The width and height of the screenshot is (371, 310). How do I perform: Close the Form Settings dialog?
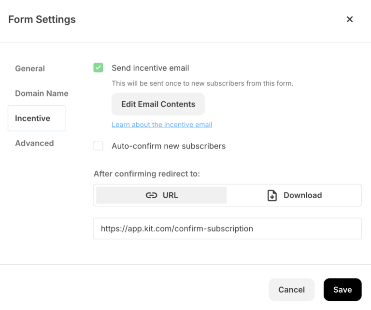coord(349,19)
